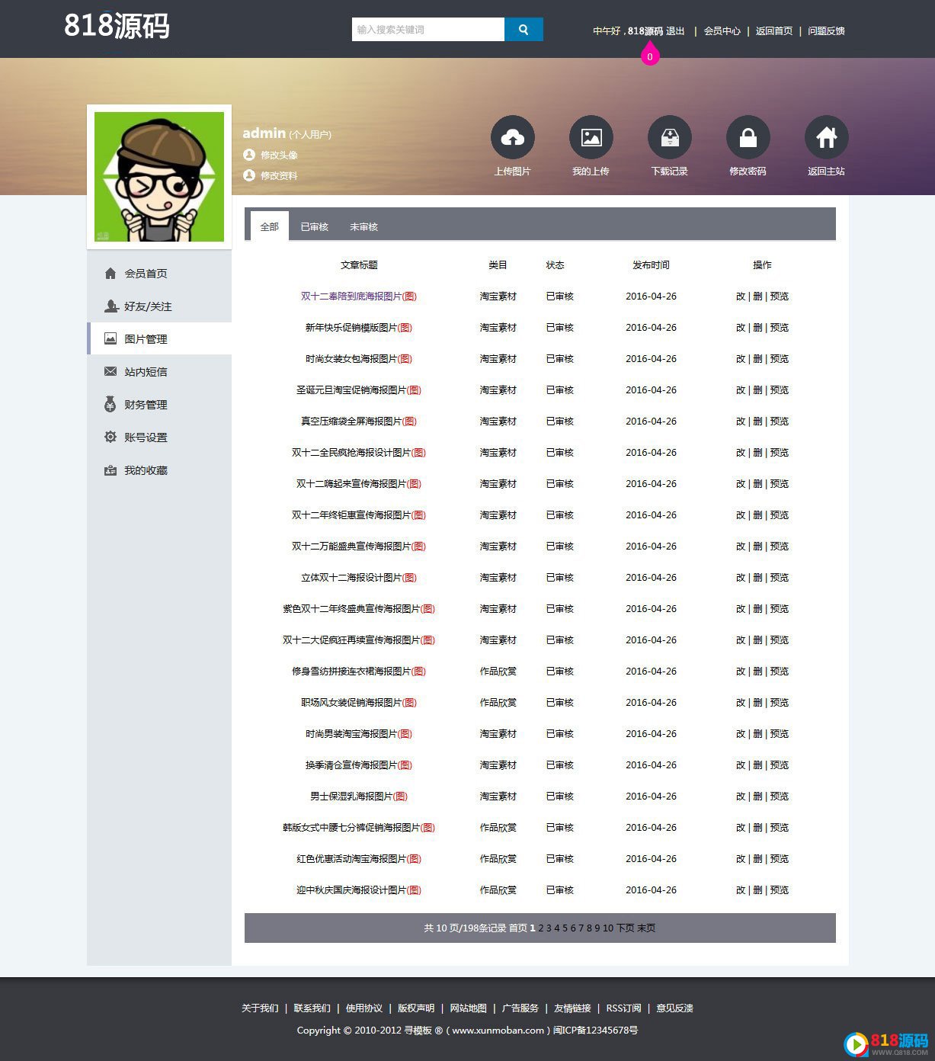
Task: Click 删 for 红色优惠活动淘宝海报图片 row
Action: point(757,858)
